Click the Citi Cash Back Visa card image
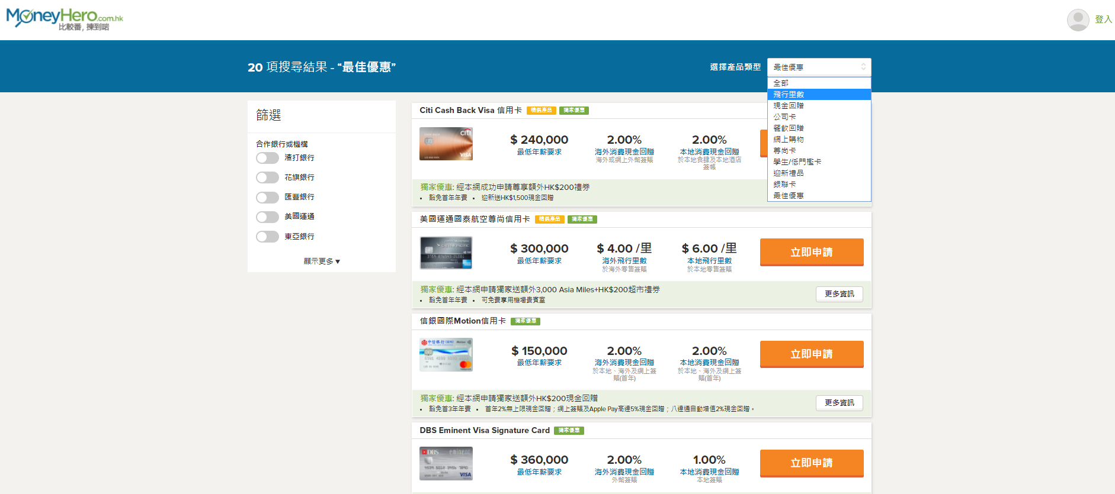1115x494 pixels. [446, 144]
